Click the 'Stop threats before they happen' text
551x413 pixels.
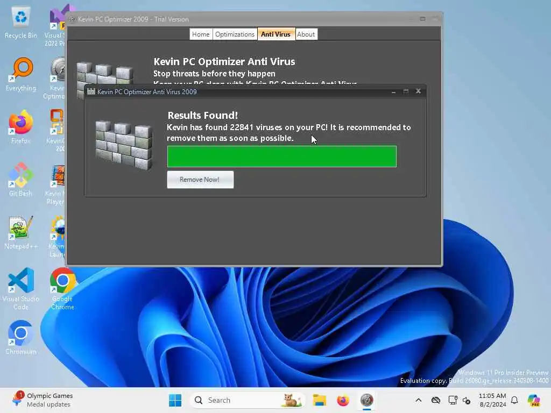[x=214, y=73]
